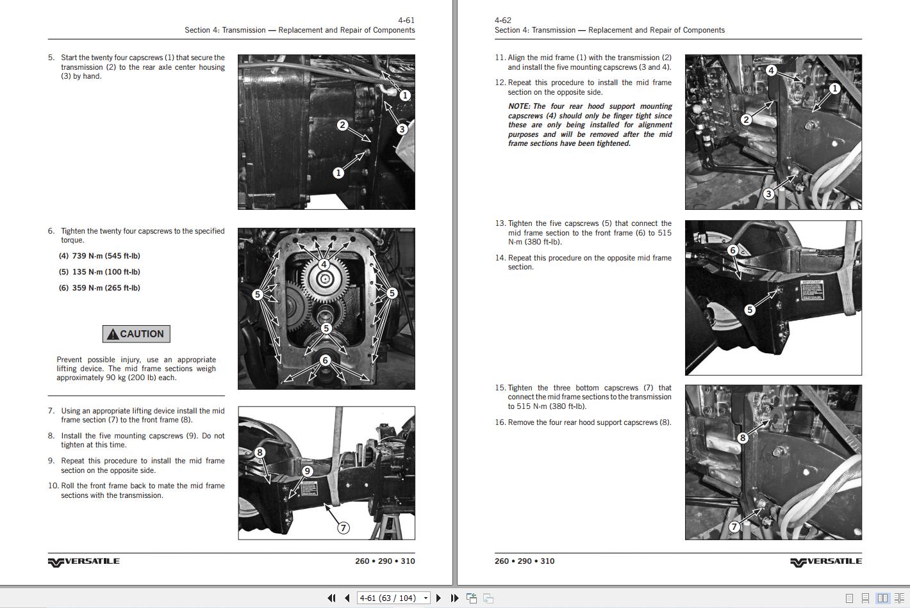Image resolution: width=910 pixels, height=608 pixels.
Task: Go to the previous page
Action: pyautogui.click(x=347, y=598)
